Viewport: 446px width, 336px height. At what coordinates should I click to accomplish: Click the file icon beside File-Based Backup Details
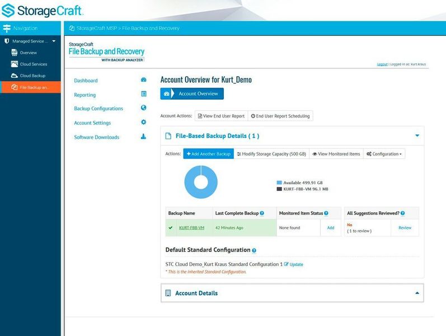168,136
